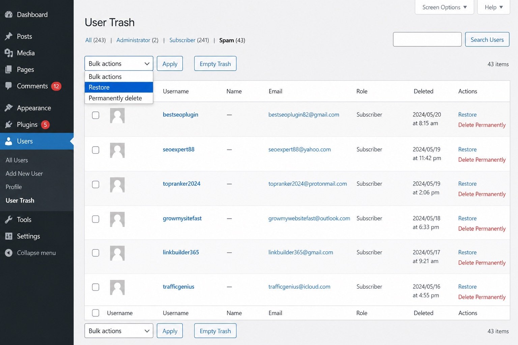Restore the user linkbuilder365
This screenshot has width=518, height=345.
(x=467, y=252)
